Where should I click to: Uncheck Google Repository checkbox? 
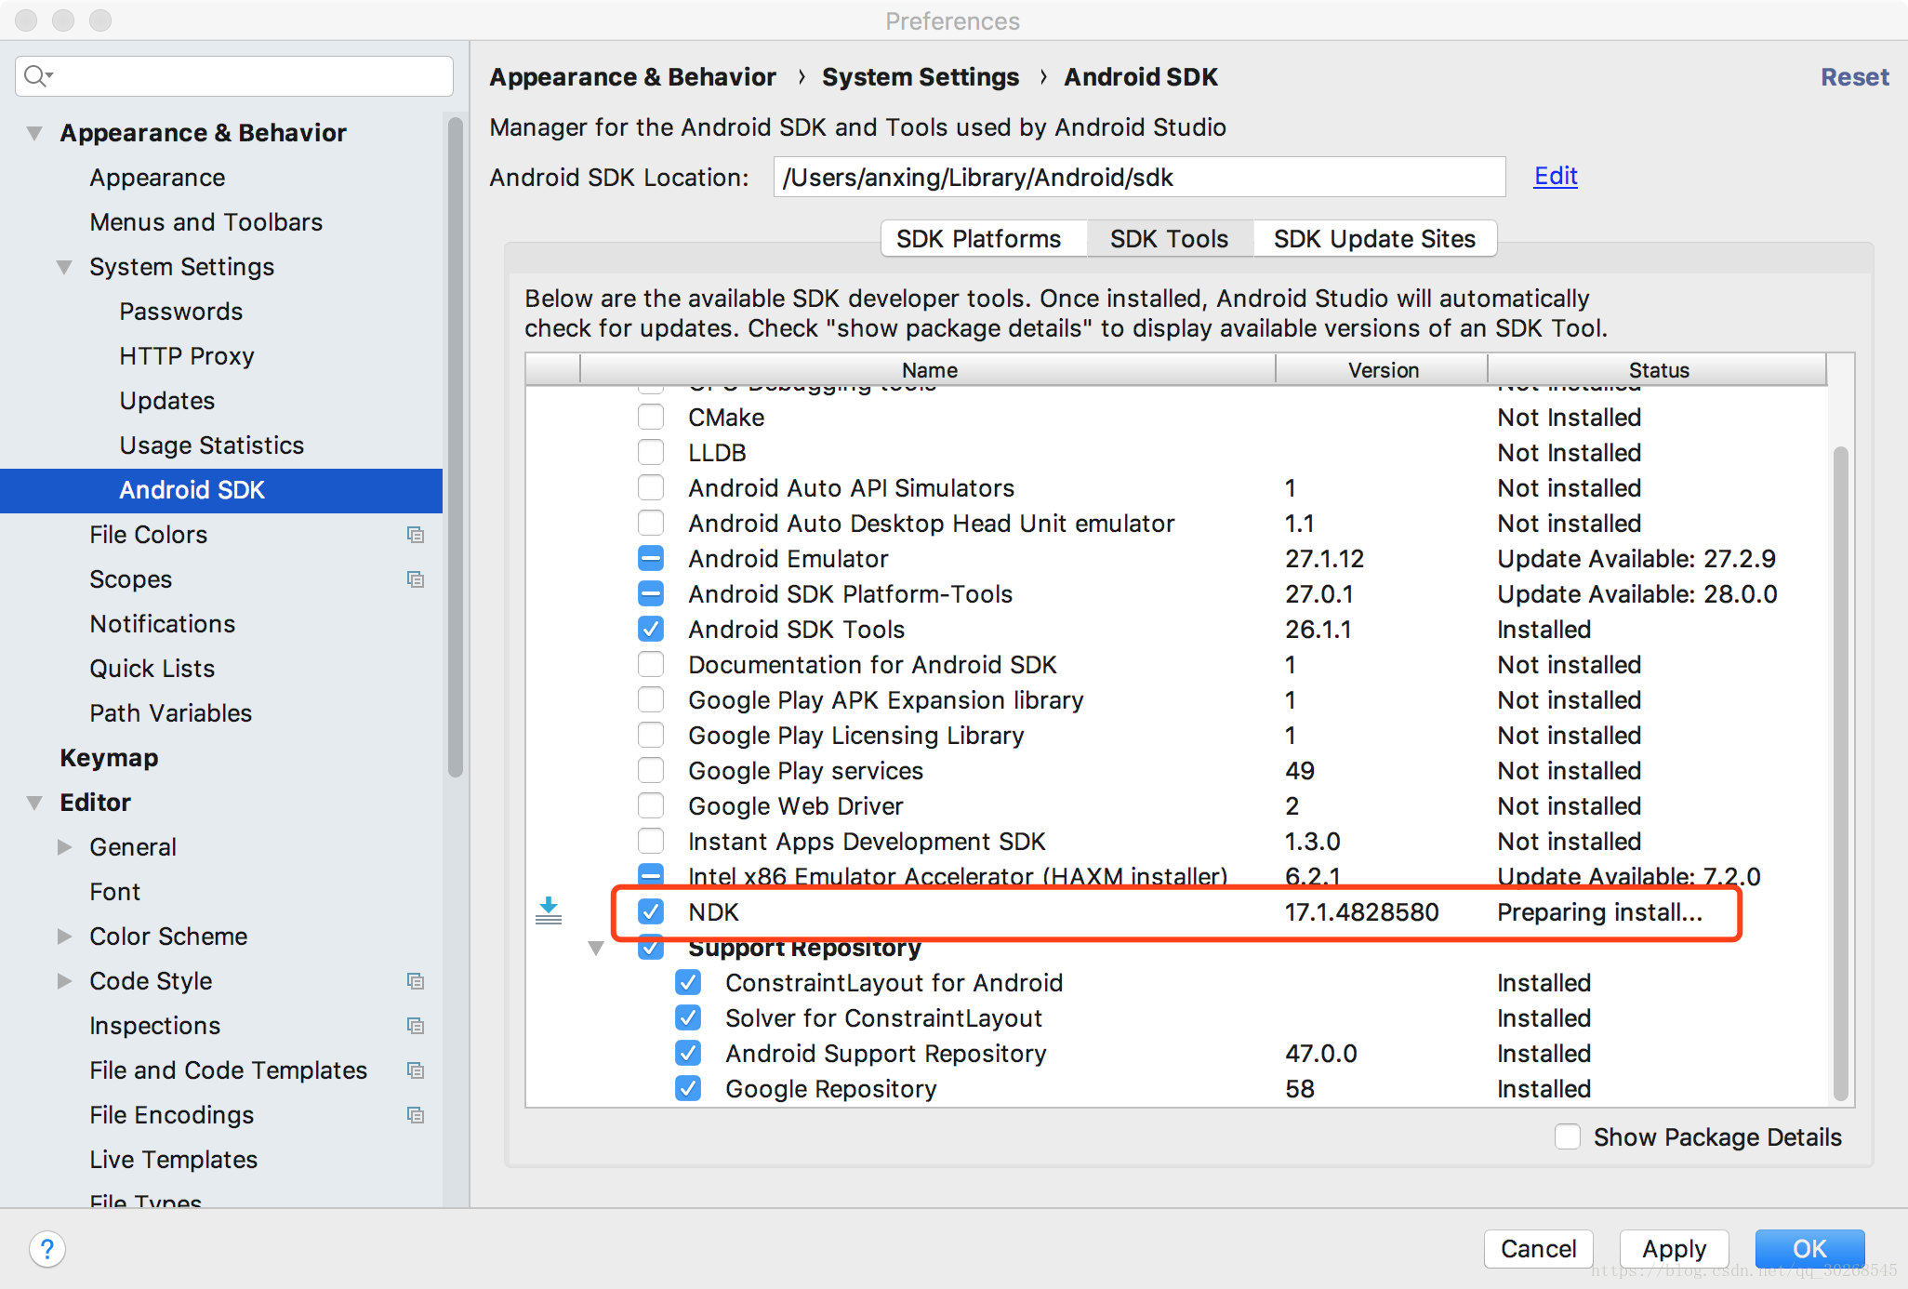688,1089
